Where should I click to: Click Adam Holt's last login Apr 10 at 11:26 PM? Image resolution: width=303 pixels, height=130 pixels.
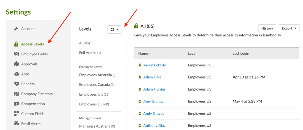[249, 77]
